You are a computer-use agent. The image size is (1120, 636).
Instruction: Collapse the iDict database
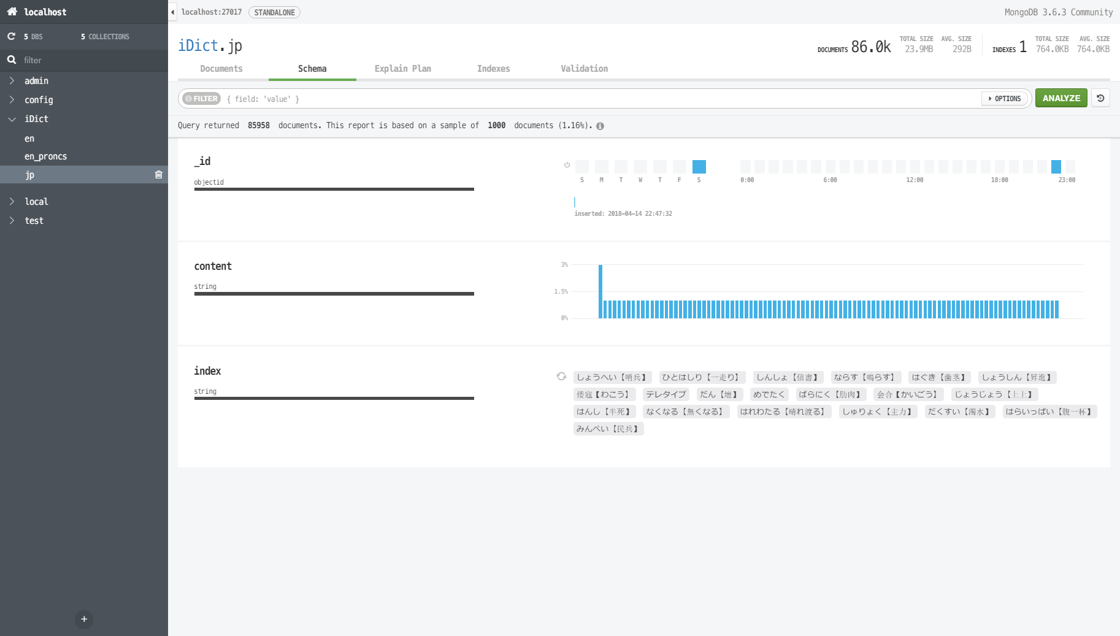tap(12, 119)
